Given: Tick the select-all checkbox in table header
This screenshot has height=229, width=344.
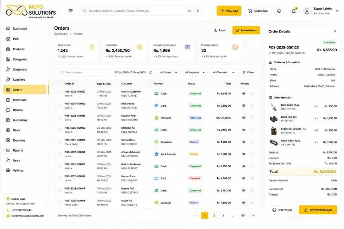Looking at the screenshot, I should (59, 84).
